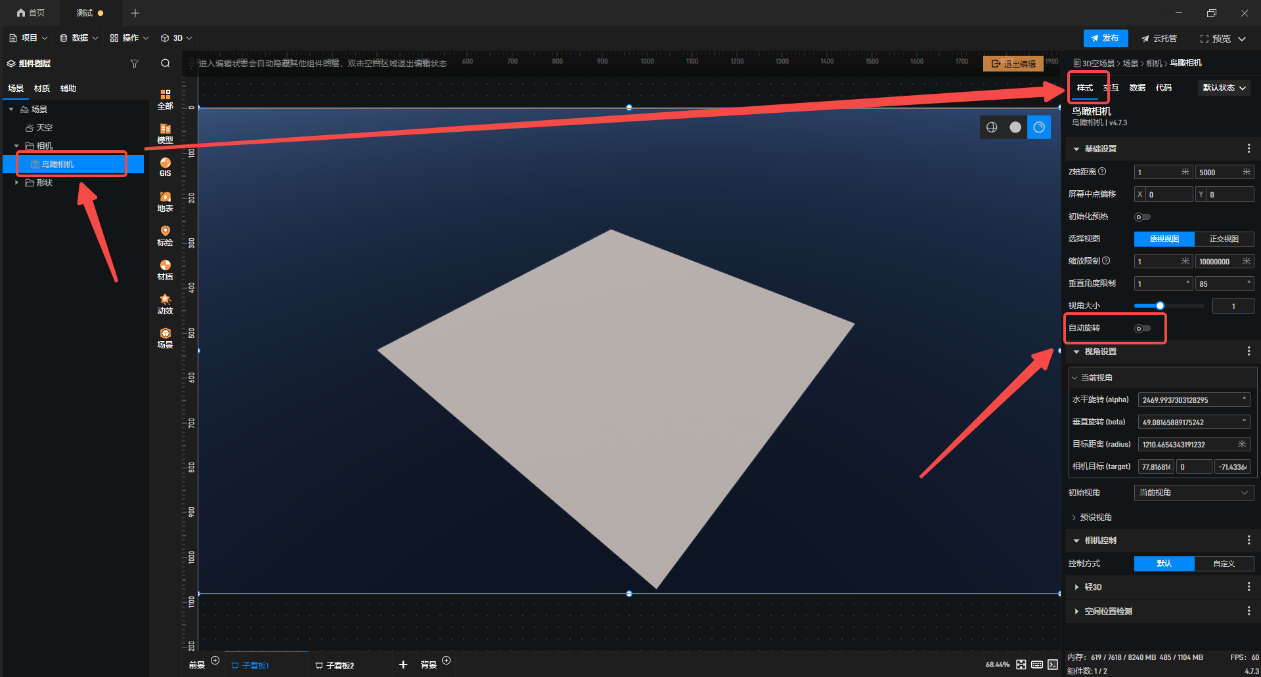Open the 操作 menu
Viewport: 1261px width, 677px height.
click(x=129, y=38)
